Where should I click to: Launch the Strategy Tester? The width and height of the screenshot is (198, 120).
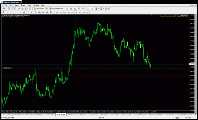(30, 9)
